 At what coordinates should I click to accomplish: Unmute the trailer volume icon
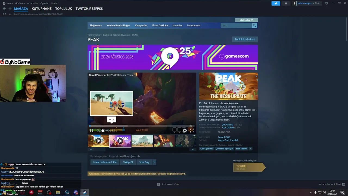[x=98, y=130]
